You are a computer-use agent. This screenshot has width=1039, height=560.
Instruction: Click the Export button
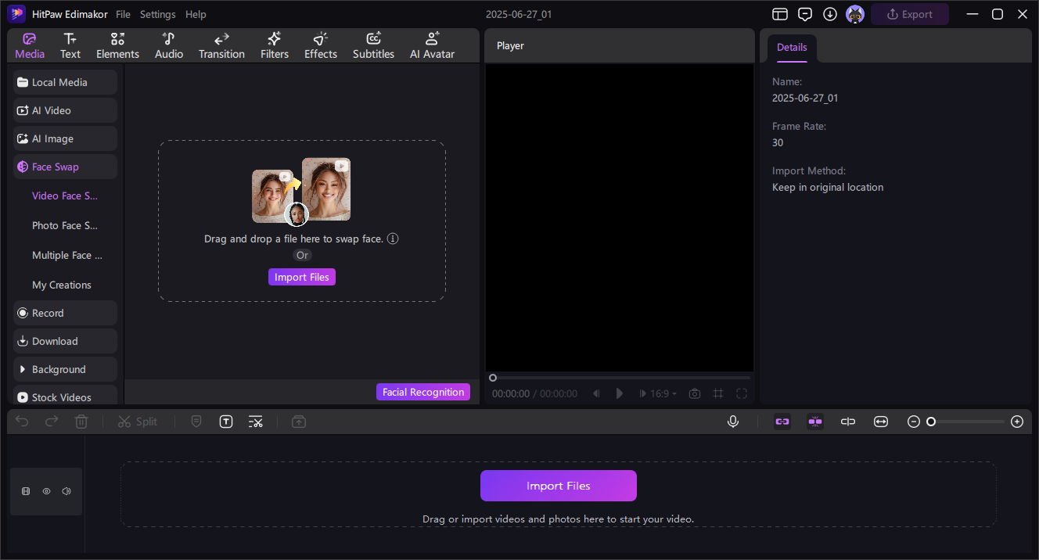click(x=910, y=14)
